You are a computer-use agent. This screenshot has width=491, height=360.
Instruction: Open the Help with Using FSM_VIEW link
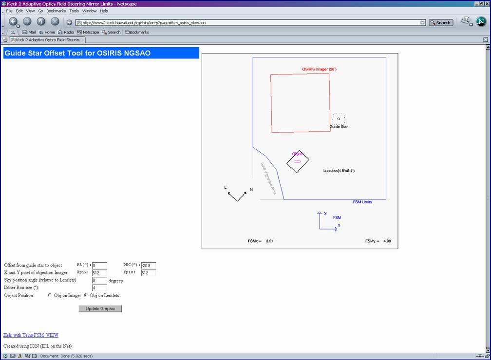(31, 335)
